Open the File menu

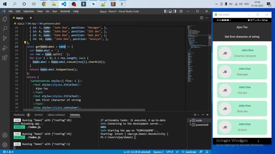pos(10,12)
